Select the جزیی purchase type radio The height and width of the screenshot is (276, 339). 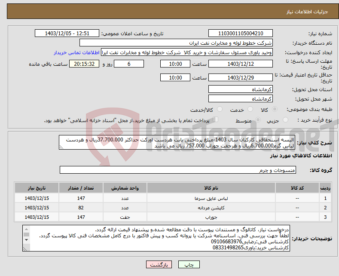pos(285,120)
